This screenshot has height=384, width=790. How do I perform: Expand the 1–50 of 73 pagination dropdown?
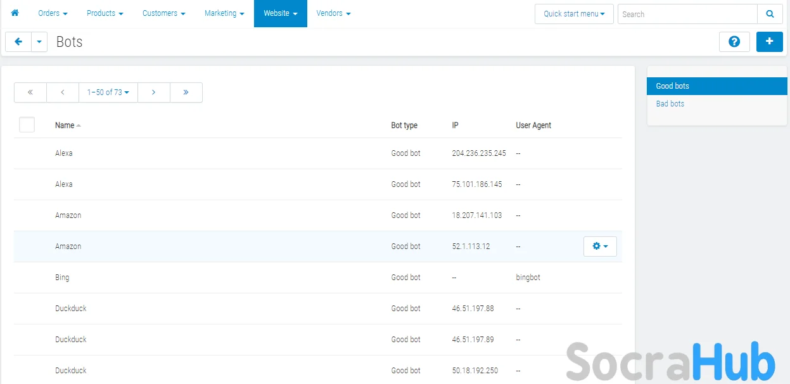(108, 93)
